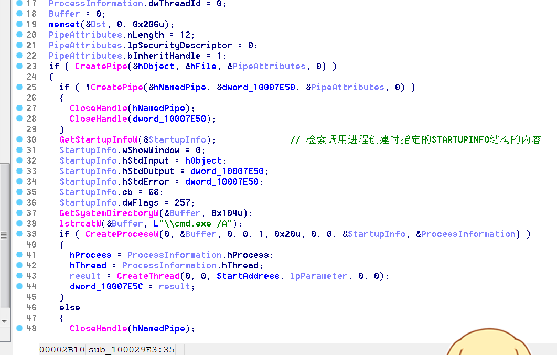This screenshot has width=557, height=355.
Task: Click CreatePipe call on line 23
Action: 101,67
